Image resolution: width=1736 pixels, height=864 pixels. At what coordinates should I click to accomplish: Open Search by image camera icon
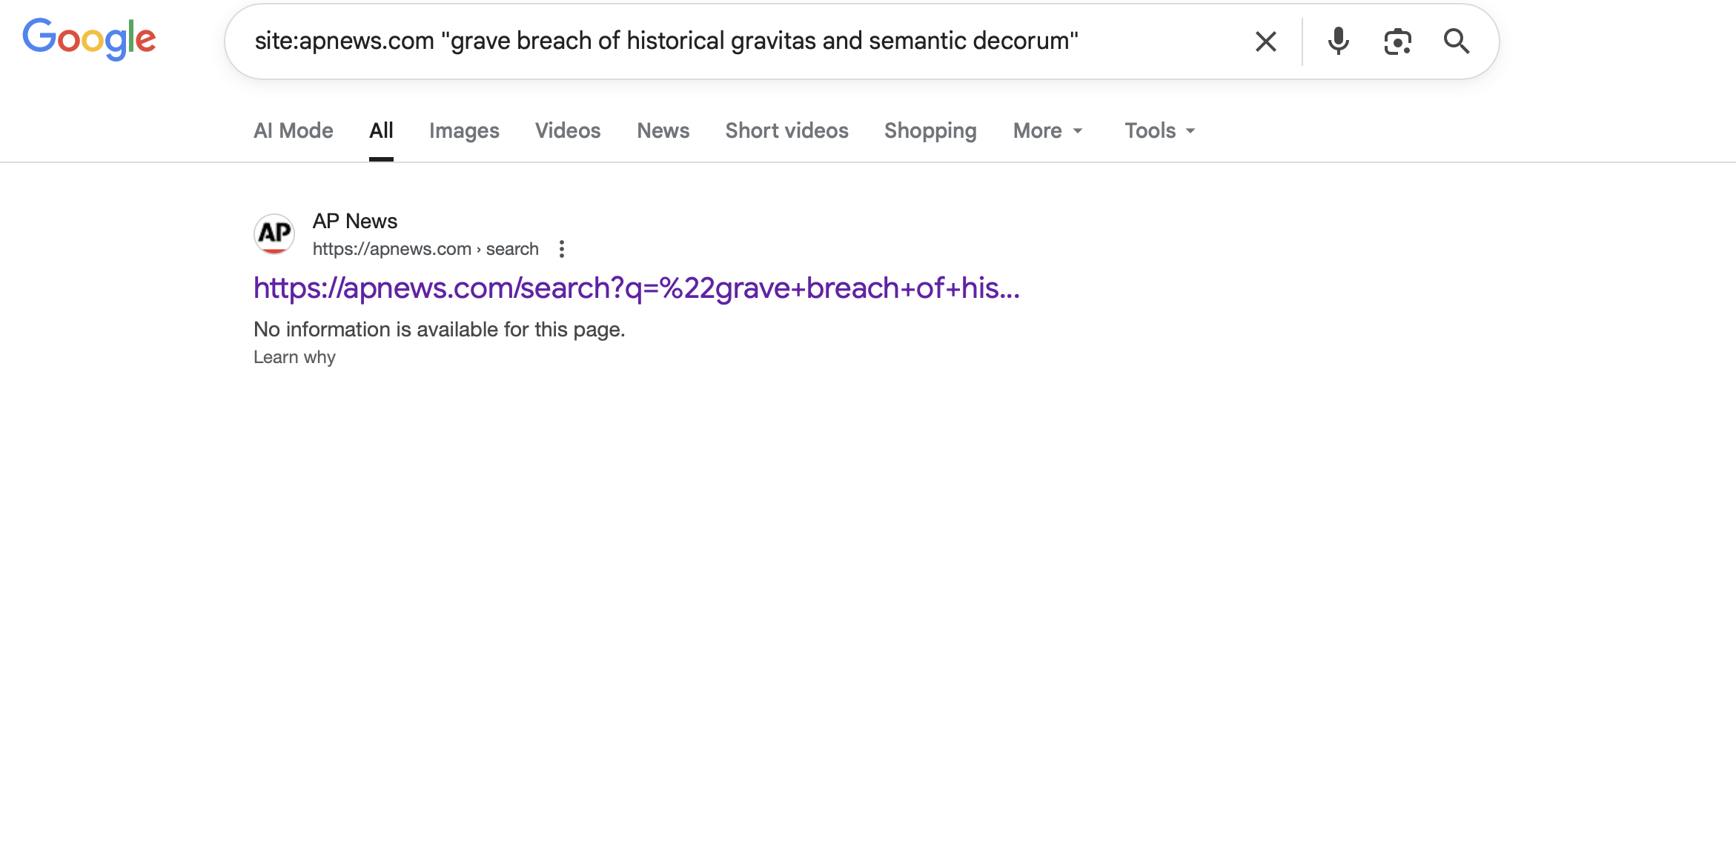[1397, 41]
